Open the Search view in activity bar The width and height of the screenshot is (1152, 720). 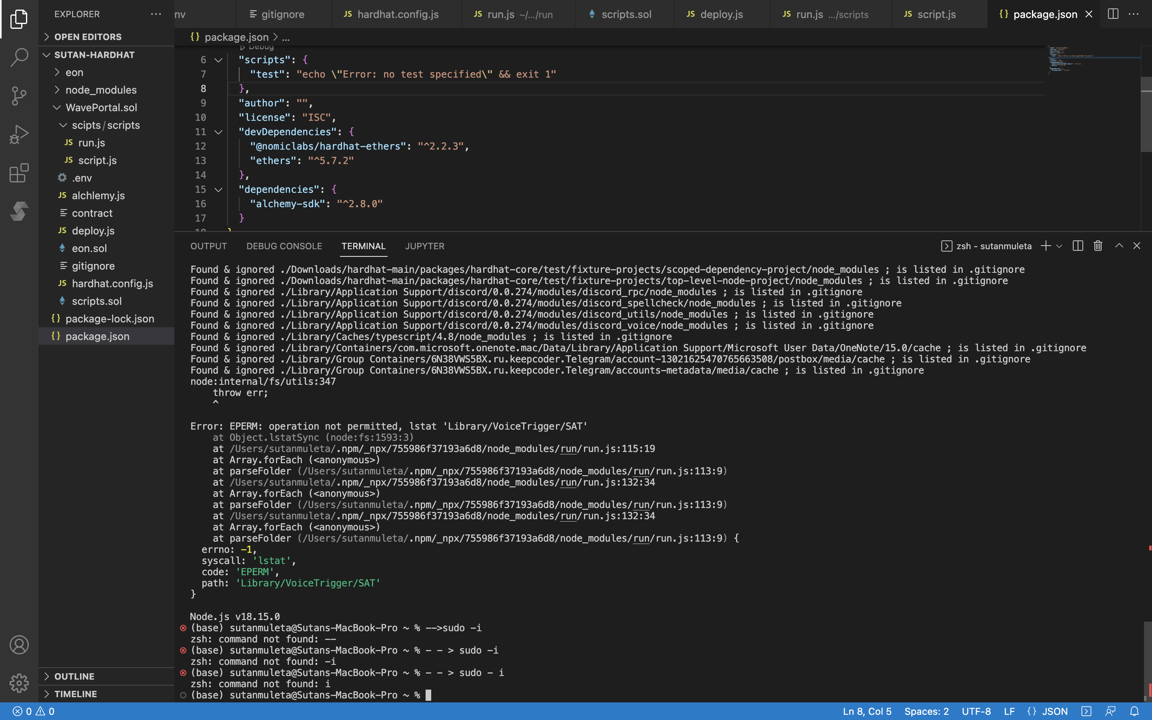(19, 57)
